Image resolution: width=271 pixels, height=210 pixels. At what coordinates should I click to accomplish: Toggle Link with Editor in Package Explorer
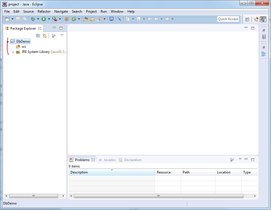click(x=45, y=36)
